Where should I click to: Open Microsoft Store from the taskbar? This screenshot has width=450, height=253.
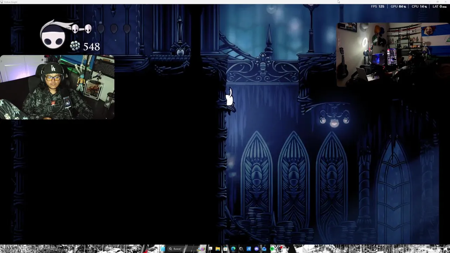point(225,249)
